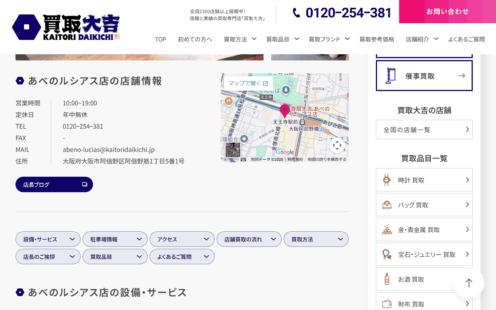Click the map pin for 買取大吉 あべのルシアス店
The height and width of the screenshot is (310, 496).
pyautogui.click(x=285, y=111)
